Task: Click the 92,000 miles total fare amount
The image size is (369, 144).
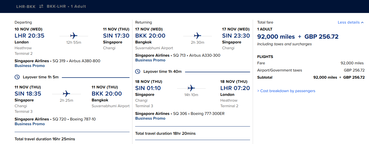Action: 276,37
